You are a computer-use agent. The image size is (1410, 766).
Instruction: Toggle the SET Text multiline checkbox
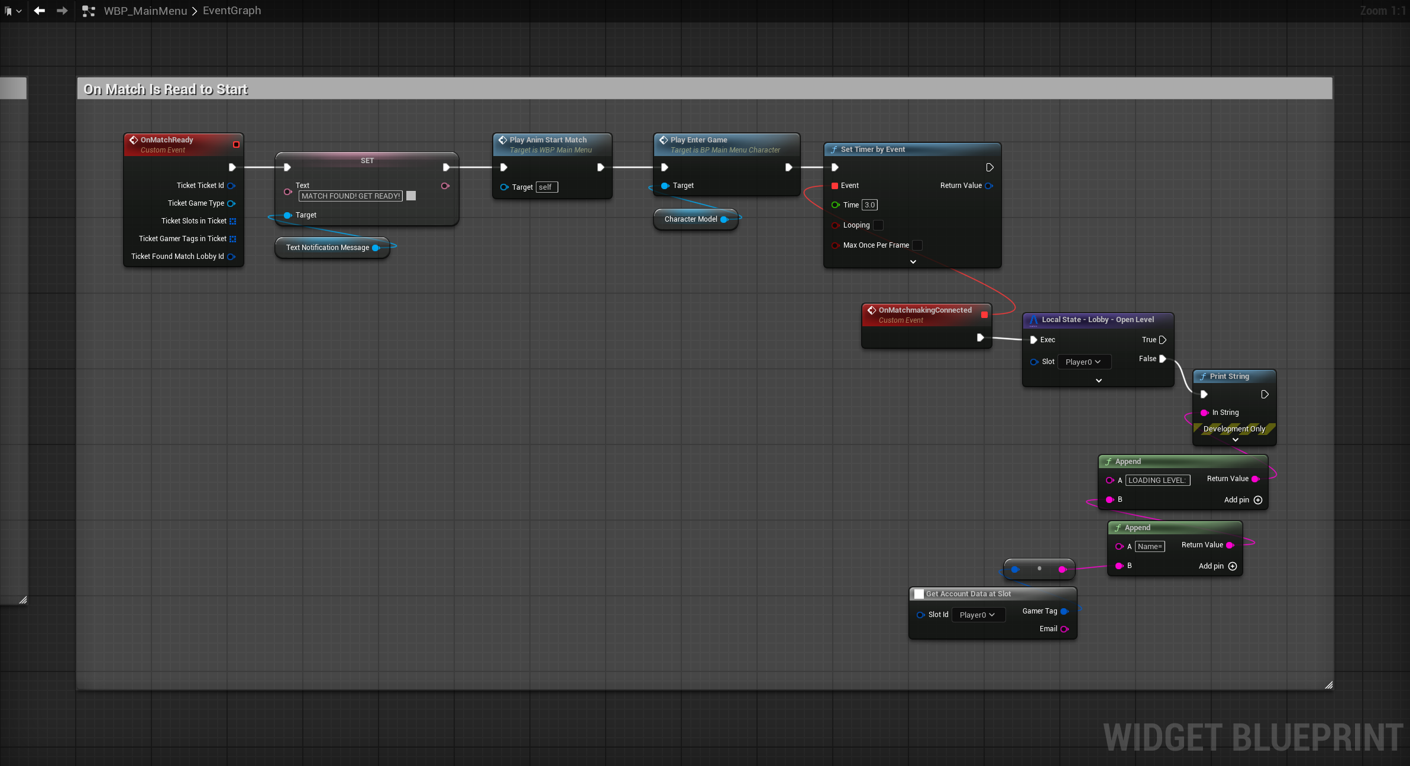tap(411, 196)
